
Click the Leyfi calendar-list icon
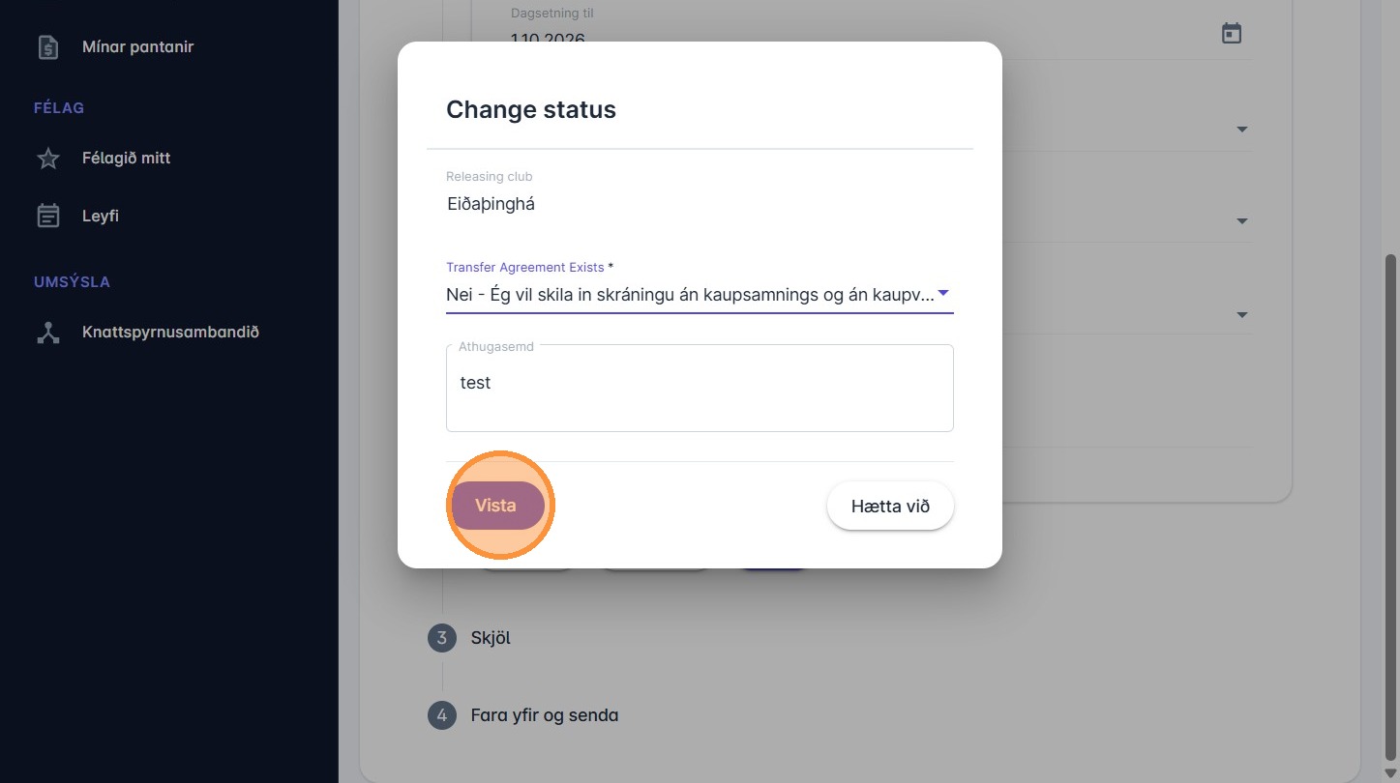(x=48, y=216)
